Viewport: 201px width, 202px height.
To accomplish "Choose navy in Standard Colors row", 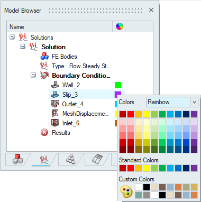I will click(186, 168).
